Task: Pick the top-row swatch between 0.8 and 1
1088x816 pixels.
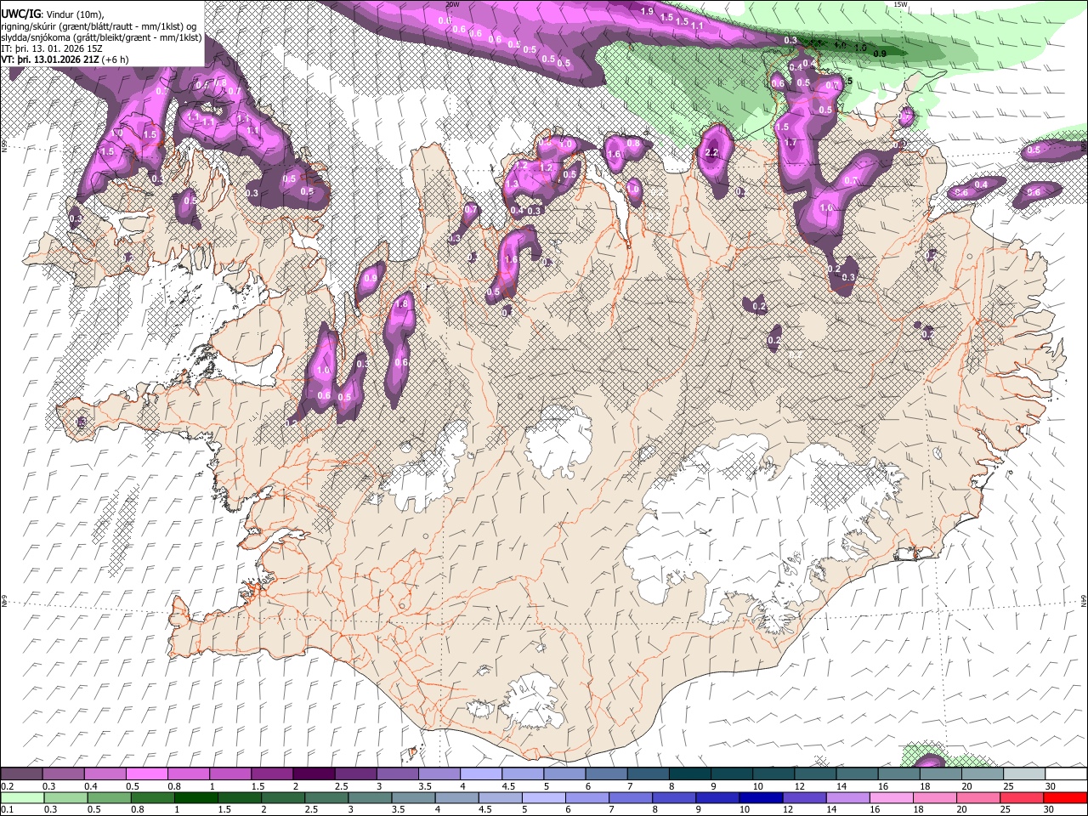Action: pos(189,774)
